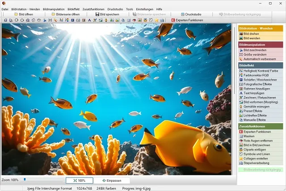Open Rote Augen entfernen in side panel
This screenshot has width=286, height=191.
[261, 141]
